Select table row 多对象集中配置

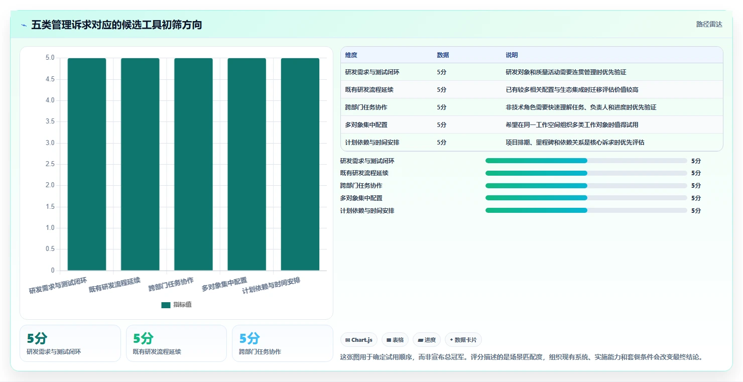tap(532, 125)
